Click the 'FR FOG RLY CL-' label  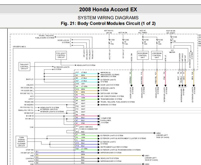pos(27,107)
